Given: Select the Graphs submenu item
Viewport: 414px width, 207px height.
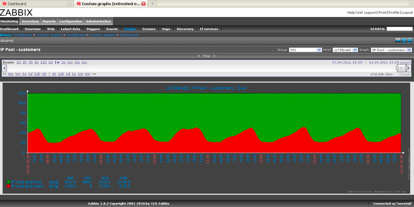Looking at the screenshot, I should coord(130,29).
